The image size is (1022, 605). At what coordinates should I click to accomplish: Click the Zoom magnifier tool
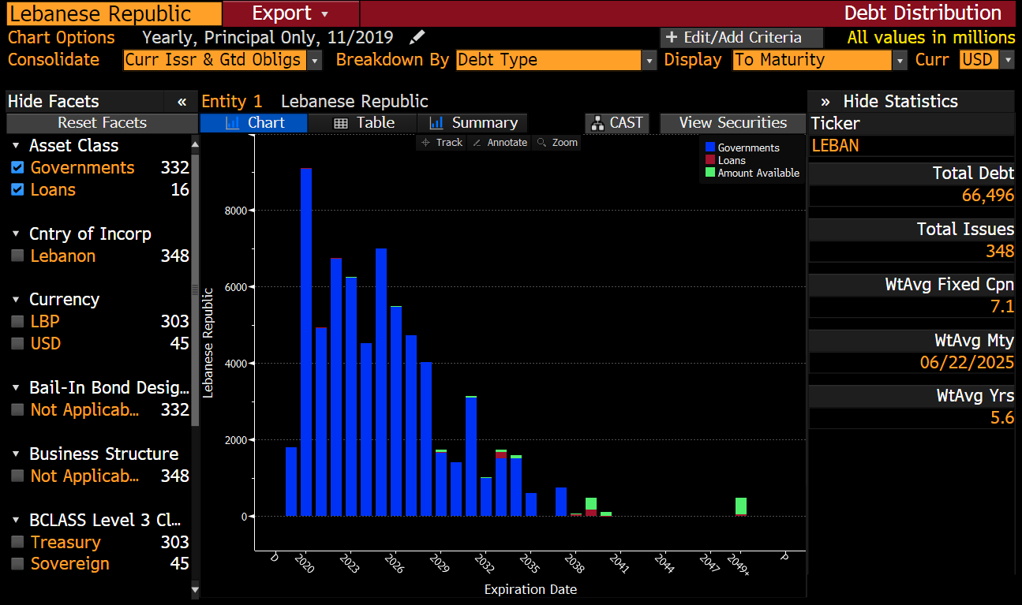tap(556, 143)
